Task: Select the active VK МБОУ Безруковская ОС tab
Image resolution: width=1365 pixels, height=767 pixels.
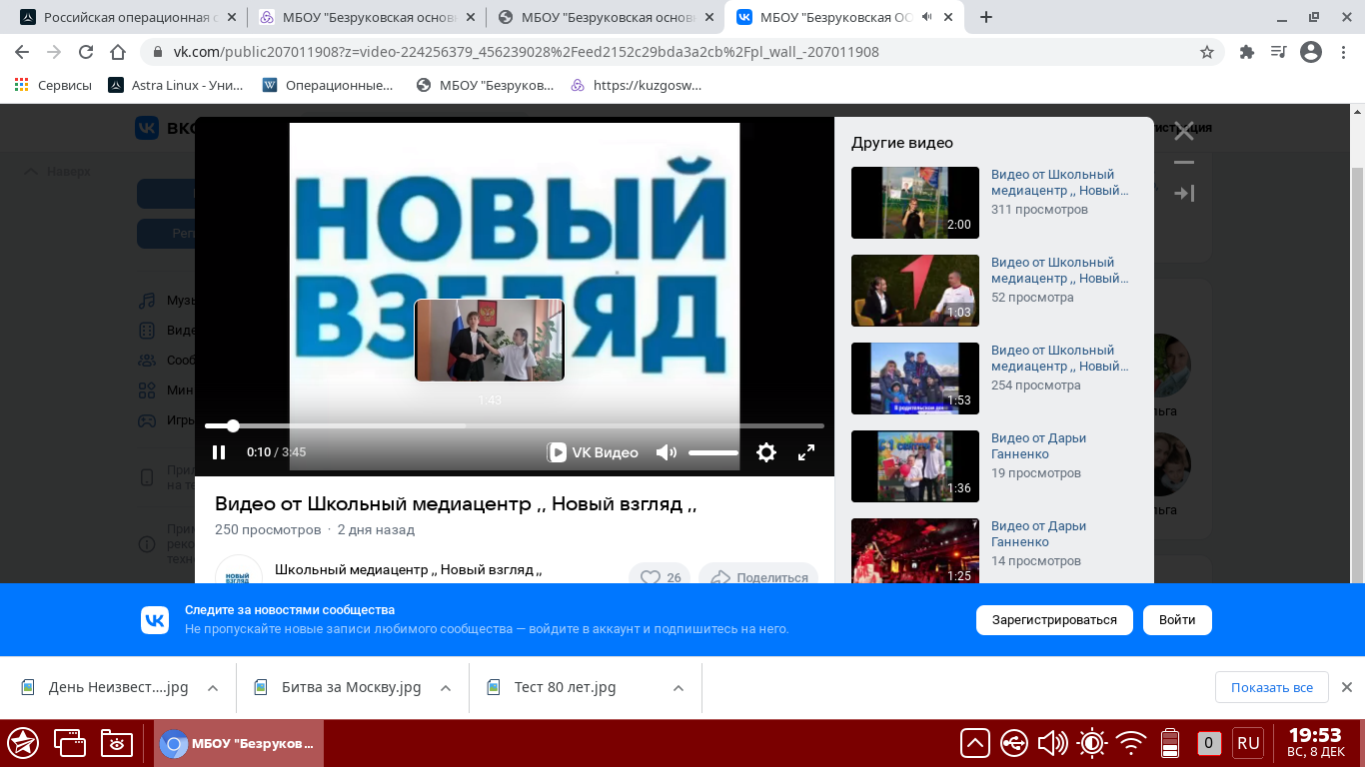Action: (x=844, y=17)
